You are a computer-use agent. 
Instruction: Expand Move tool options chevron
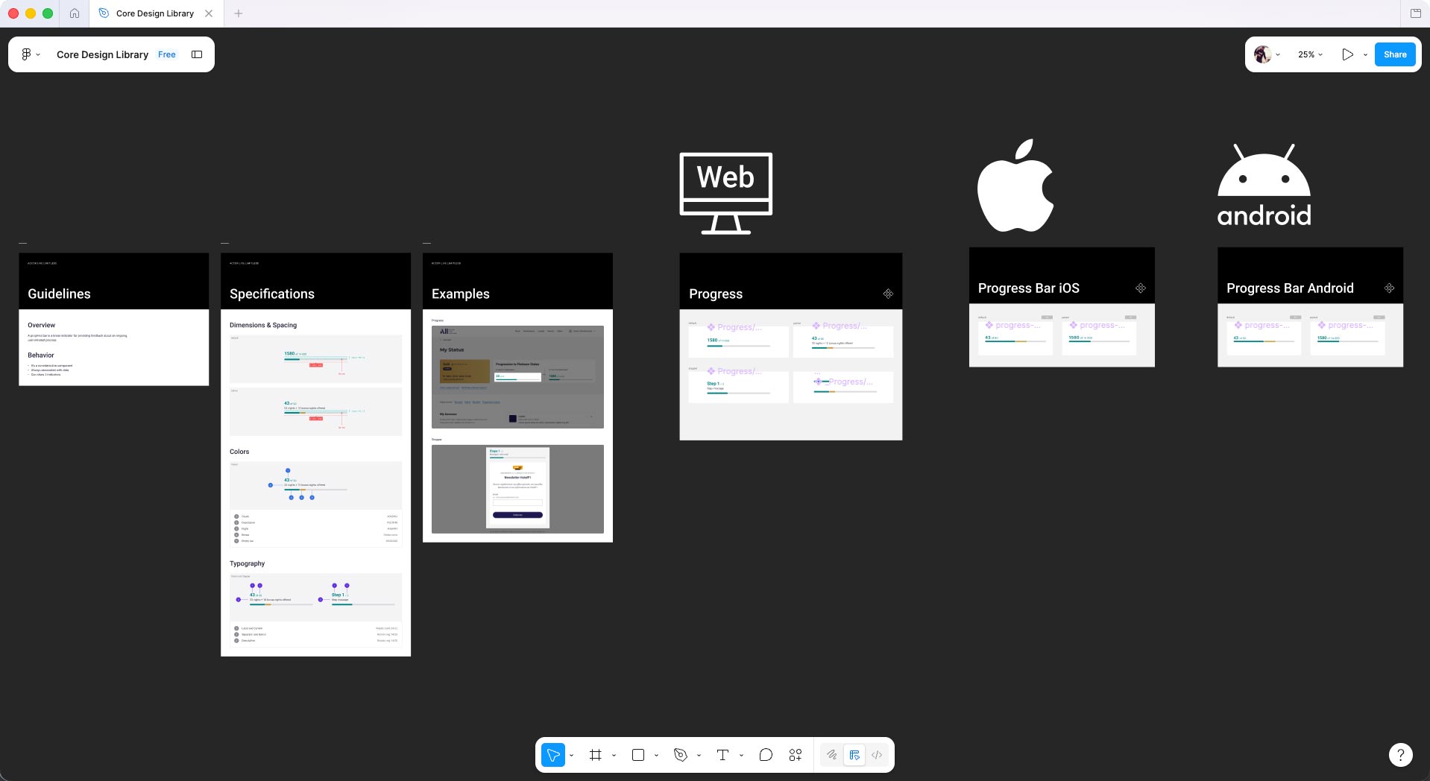coord(572,756)
